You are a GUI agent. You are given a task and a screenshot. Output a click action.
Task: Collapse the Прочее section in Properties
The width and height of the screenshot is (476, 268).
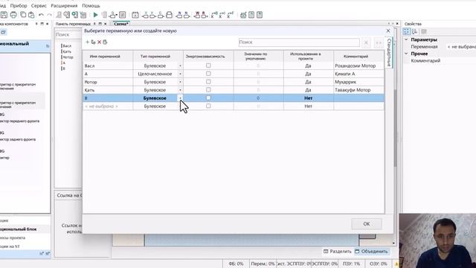[406, 54]
